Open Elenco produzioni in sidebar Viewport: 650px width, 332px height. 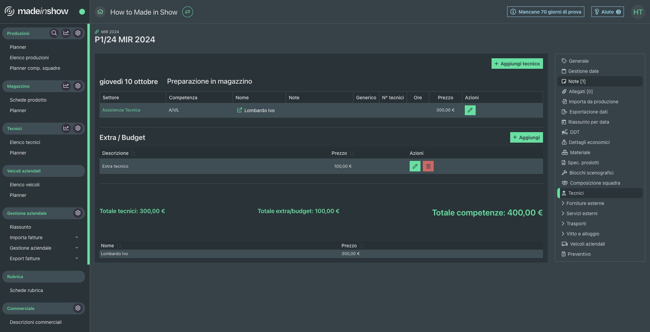click(29, 58)
